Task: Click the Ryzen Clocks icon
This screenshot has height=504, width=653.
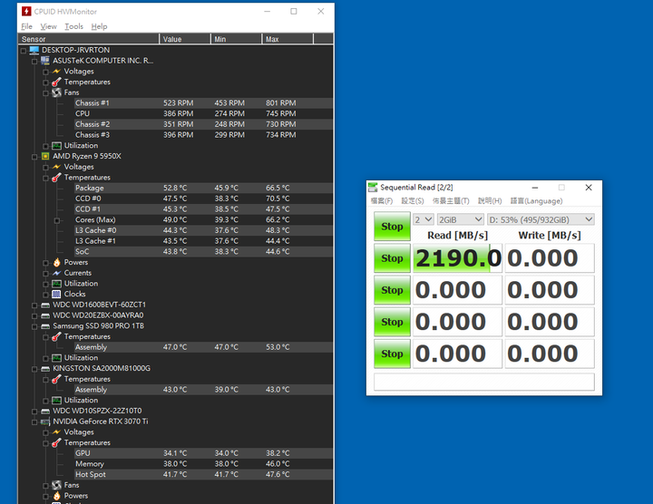Action: 56,295
